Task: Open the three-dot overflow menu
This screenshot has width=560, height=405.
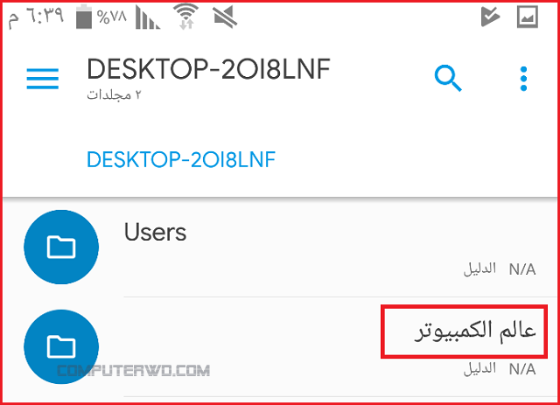Action: point(523,79)
